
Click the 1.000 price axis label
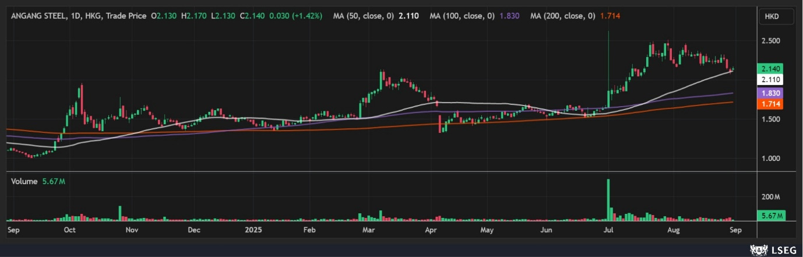770,159
